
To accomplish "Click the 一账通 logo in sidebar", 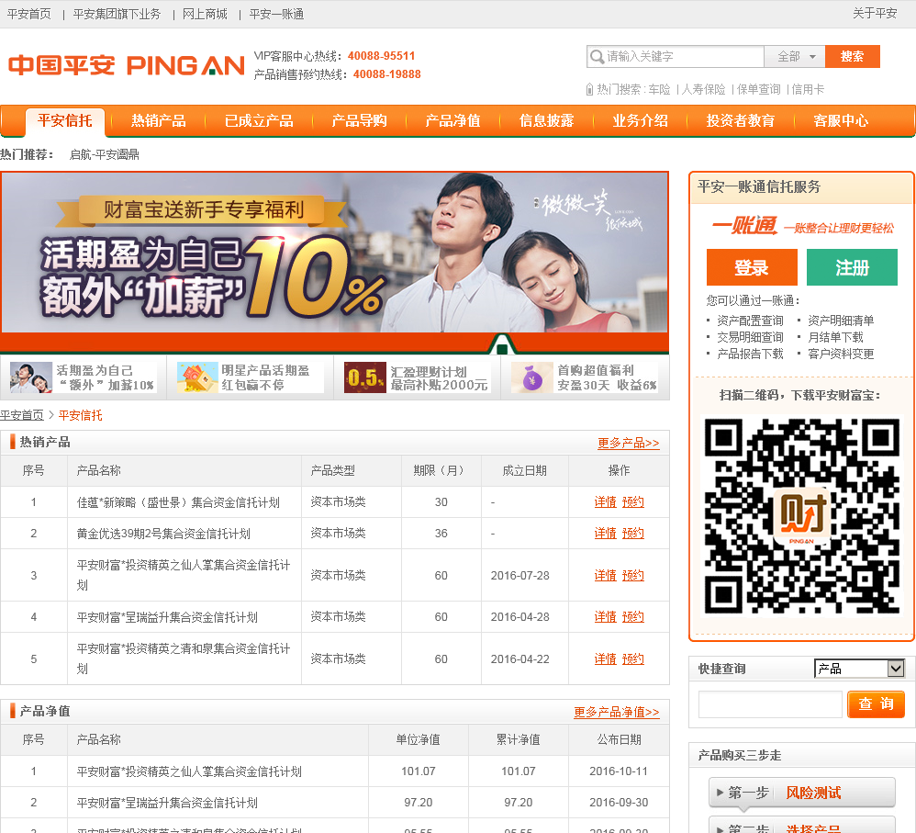I will [x=745, y=226].
